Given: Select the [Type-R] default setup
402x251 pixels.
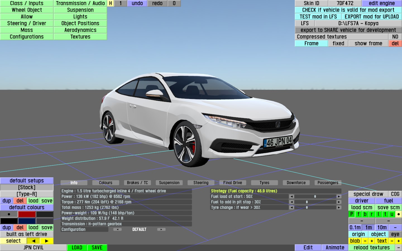Looking at the screenshot, I should [x=27, y=194].
